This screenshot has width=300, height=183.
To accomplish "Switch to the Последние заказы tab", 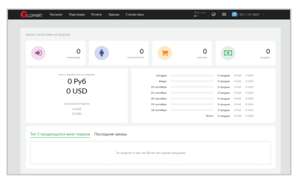I will (x=110, y=134).
